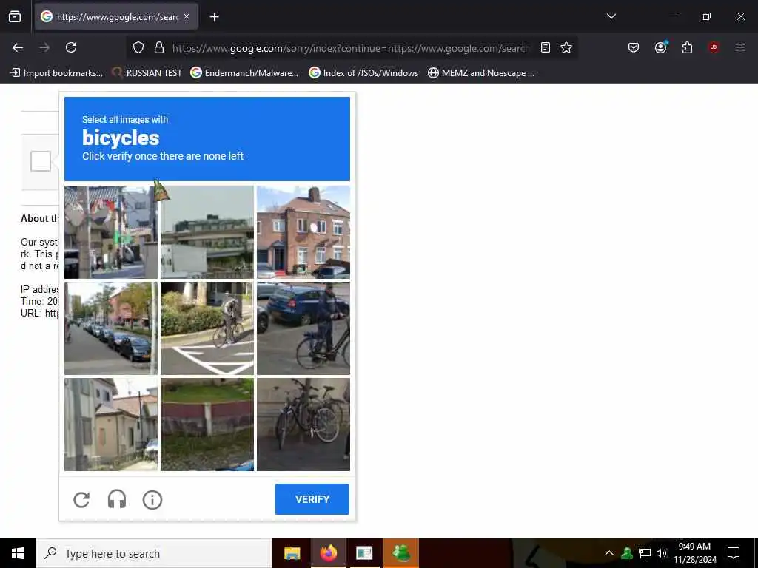The image size is (758, 568).
Task: Open the tracking protection shield icon
Action: coord(138,47)
